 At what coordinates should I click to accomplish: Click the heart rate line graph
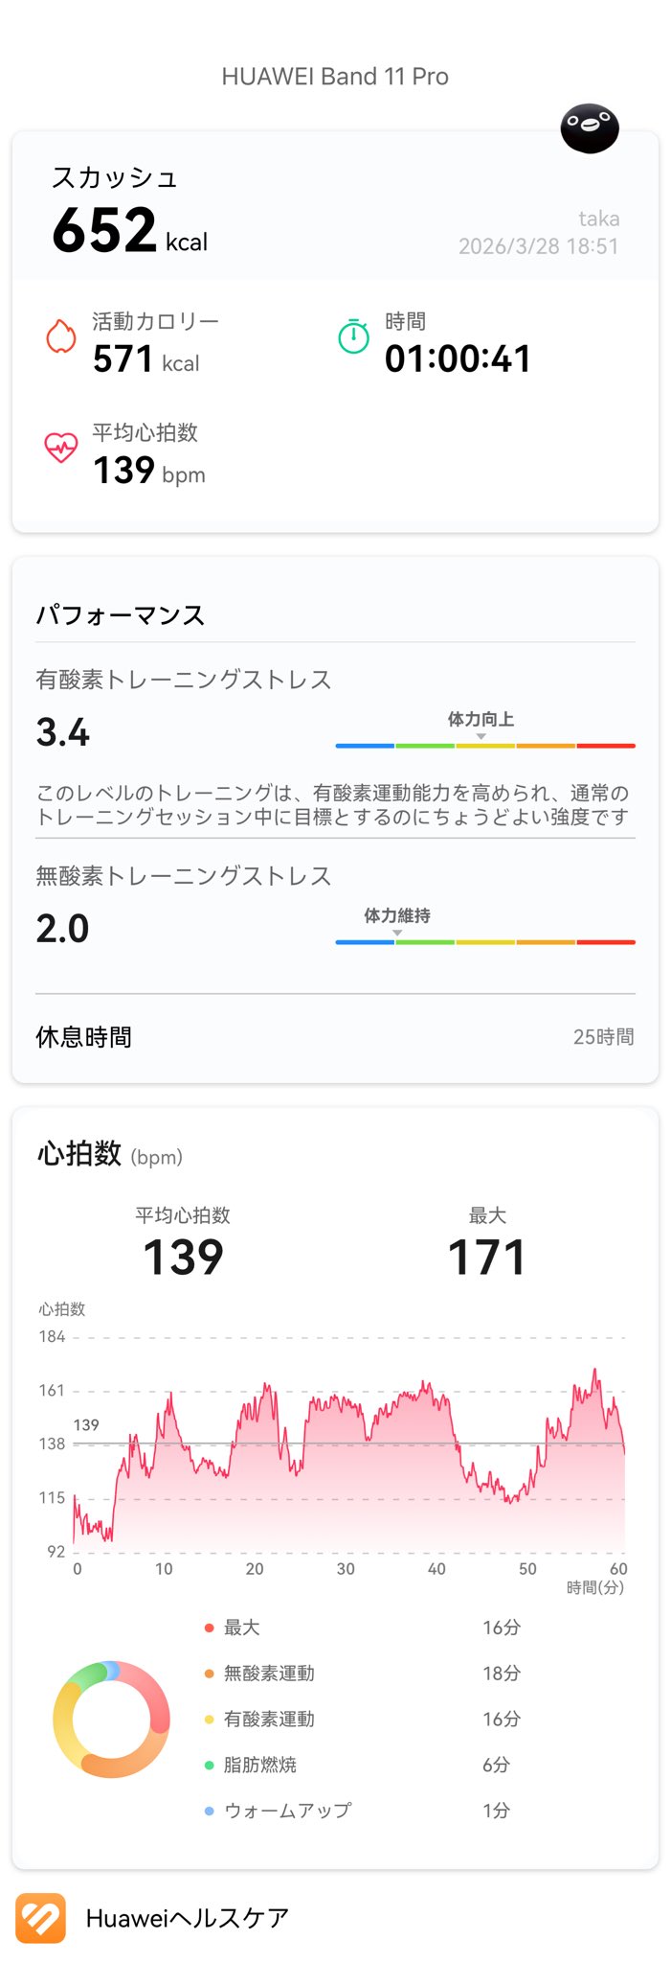349,1457
